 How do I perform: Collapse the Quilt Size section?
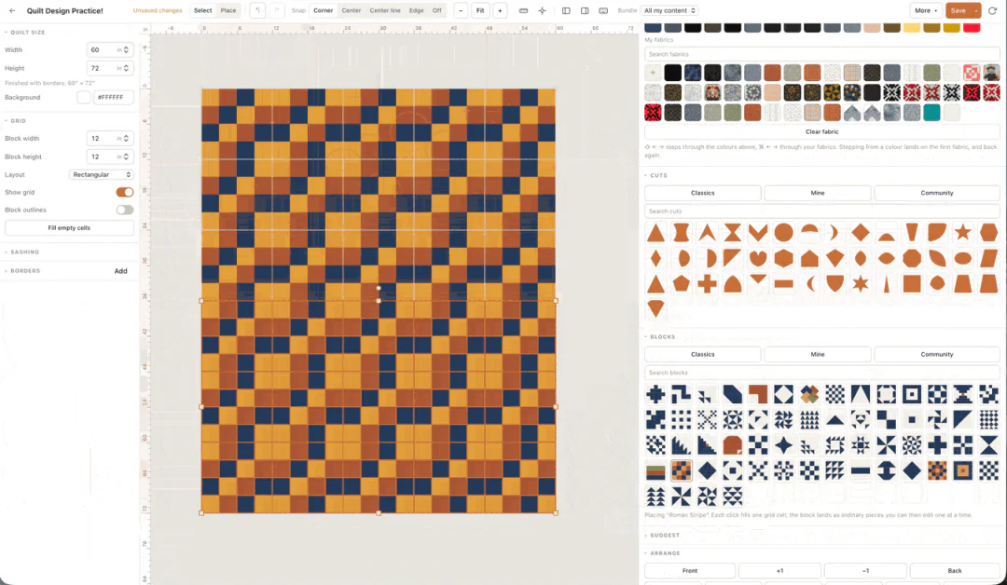point(26,32)
